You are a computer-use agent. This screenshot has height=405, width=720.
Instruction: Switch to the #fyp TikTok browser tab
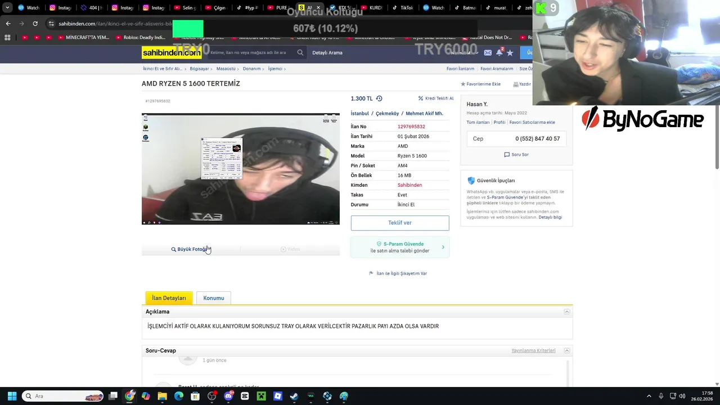click(x=246, y=8)
